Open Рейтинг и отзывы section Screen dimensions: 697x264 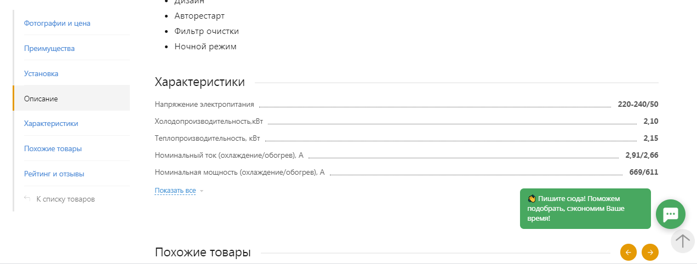54,174
